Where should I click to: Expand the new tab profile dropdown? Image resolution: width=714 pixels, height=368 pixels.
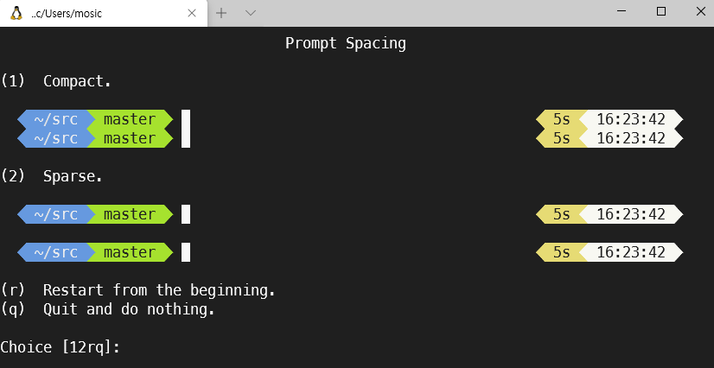pyautogui.click(x=251, y=13)
